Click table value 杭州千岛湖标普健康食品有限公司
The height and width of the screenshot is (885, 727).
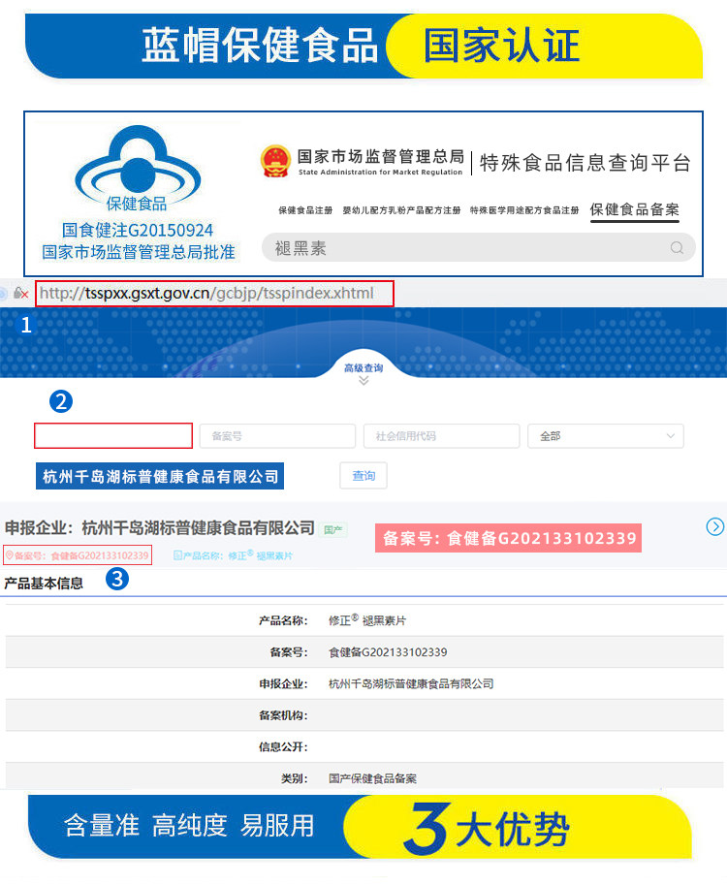411,683
